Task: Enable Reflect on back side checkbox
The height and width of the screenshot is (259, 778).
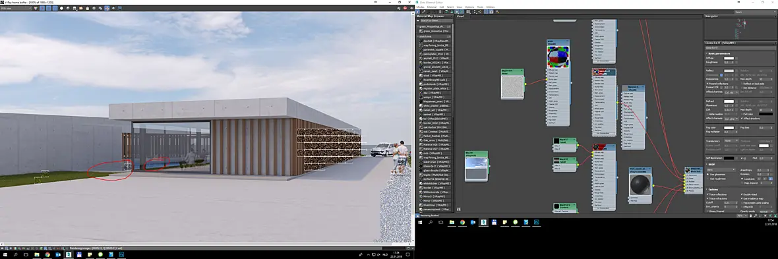Action: 742,84
